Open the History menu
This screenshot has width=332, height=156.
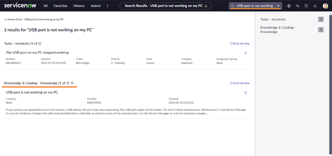[79, 6]
